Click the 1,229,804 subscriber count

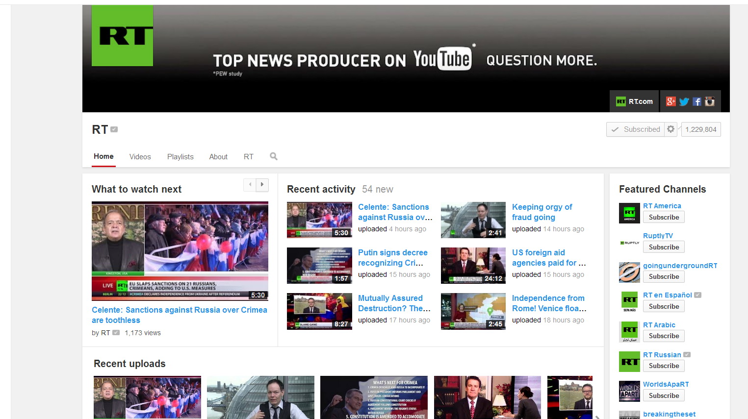coord(701,129)
